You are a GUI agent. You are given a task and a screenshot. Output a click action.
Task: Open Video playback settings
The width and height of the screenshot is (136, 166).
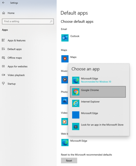tap(16, 75)
